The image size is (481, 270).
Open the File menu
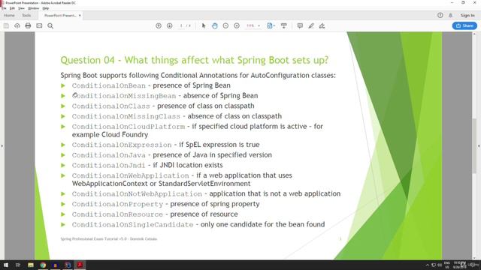[4, 8]
